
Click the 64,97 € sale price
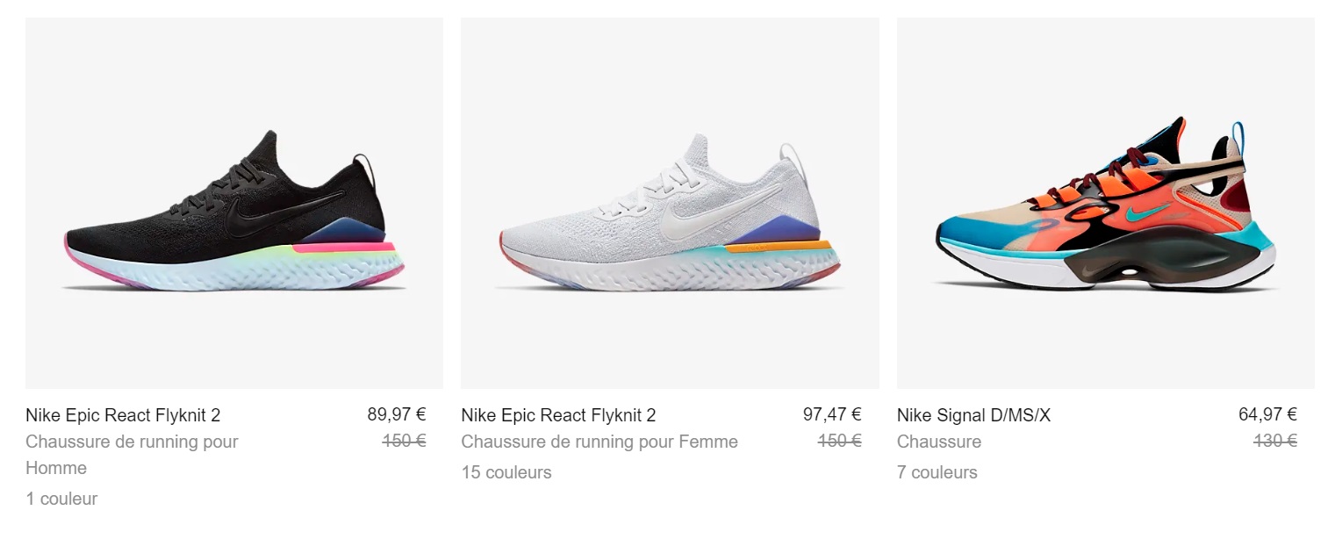pyautogui.click(x=1267, y=414)
